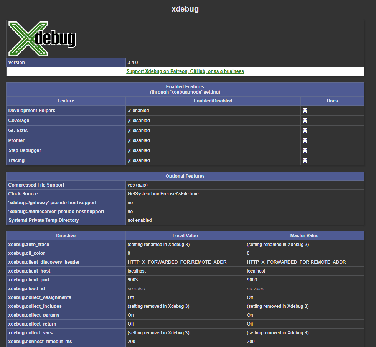Click the Support Xdebug on Patreon link
Image resolution: width=376 pixels, height=347 pixels.
tap(185, 71)
